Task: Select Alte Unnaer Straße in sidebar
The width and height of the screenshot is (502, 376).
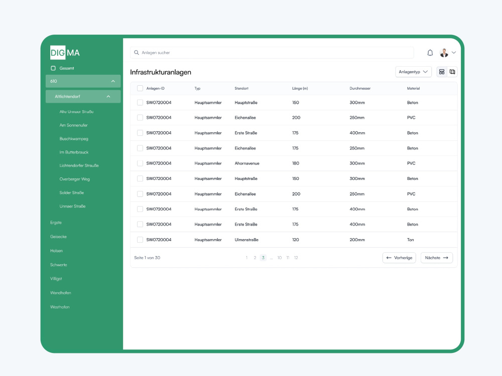Action: click(76, 112)
